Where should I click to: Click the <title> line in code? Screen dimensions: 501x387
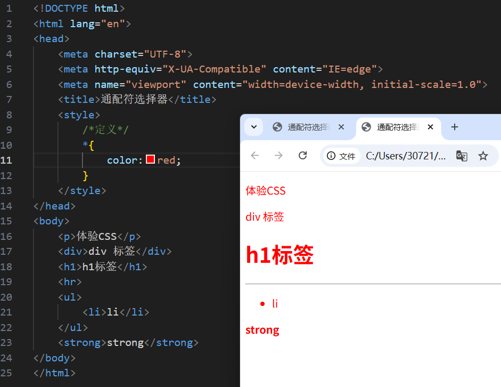click(137, 100)
